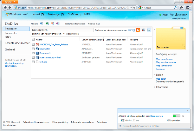
Task: Open Koen Vervloesem account dropdown
Action: pos(175,15)
